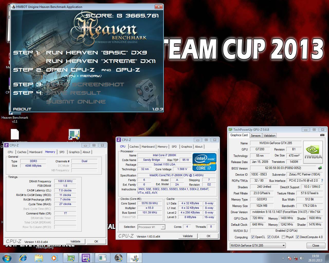
Task: Toggle the CUDA checkbox
Action: 269,237
